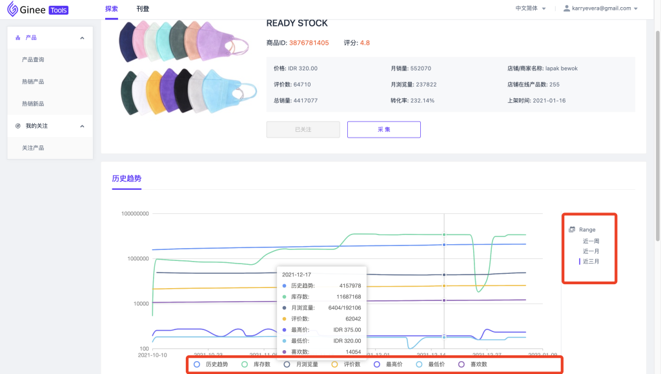Switch to the 刊登 top tab
This screenshot has width=661, height=374.
pos(143,9)
